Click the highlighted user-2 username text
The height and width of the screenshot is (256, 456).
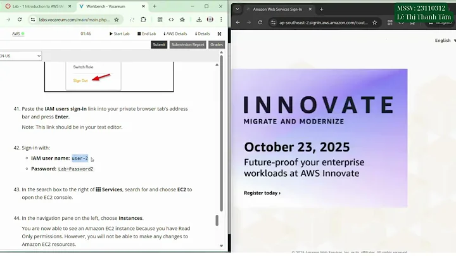click(x=80, y=158)
